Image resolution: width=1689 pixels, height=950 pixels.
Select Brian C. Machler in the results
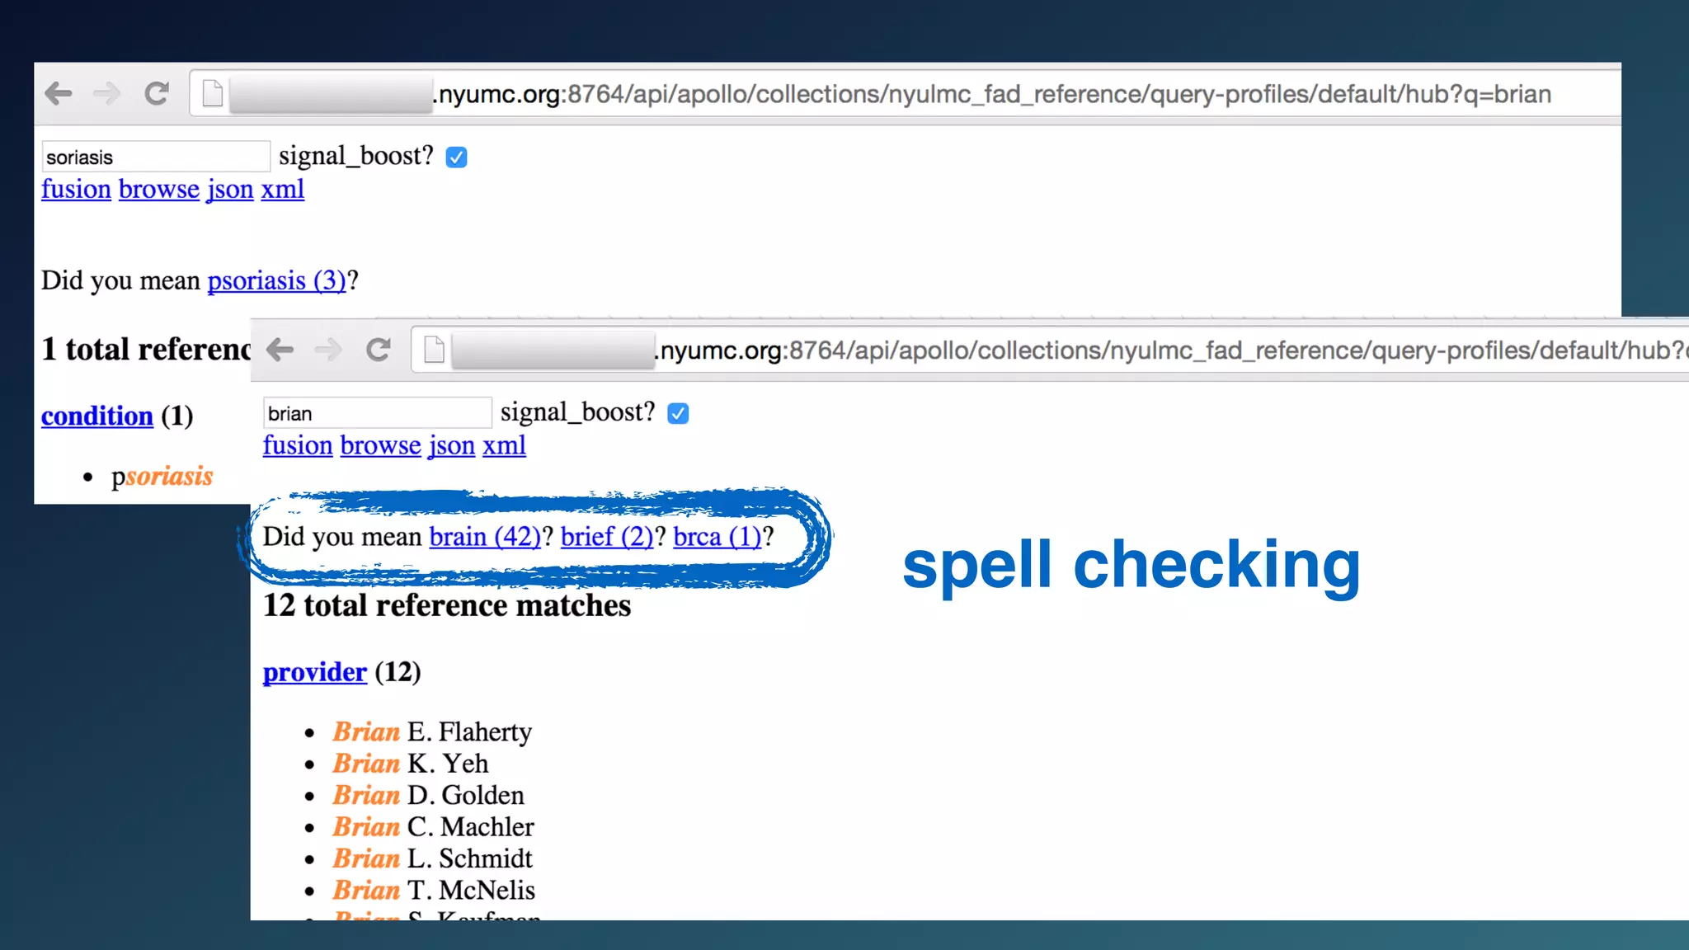[434, 826]
